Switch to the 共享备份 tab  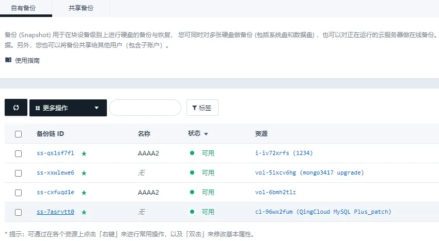pyautogui.click(x=81, y=8)
